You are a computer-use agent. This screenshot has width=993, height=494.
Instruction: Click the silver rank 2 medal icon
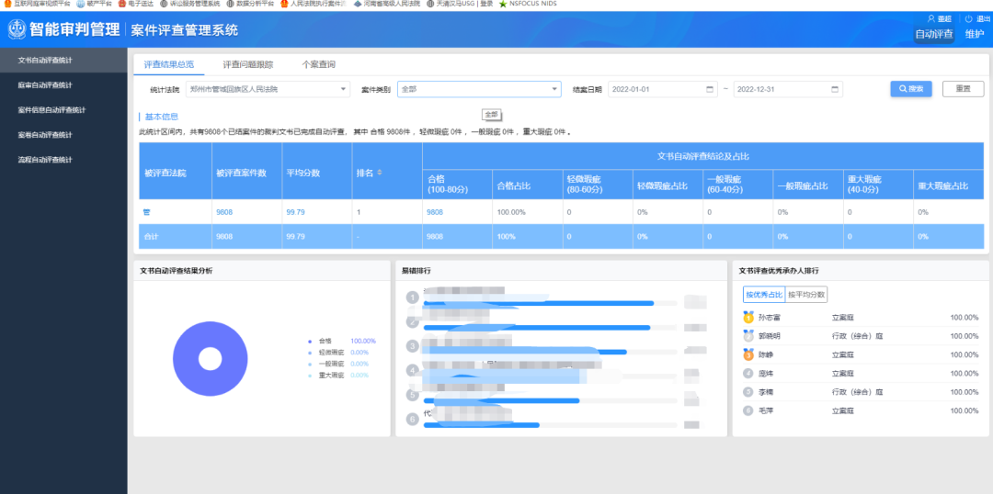(748, 336)
